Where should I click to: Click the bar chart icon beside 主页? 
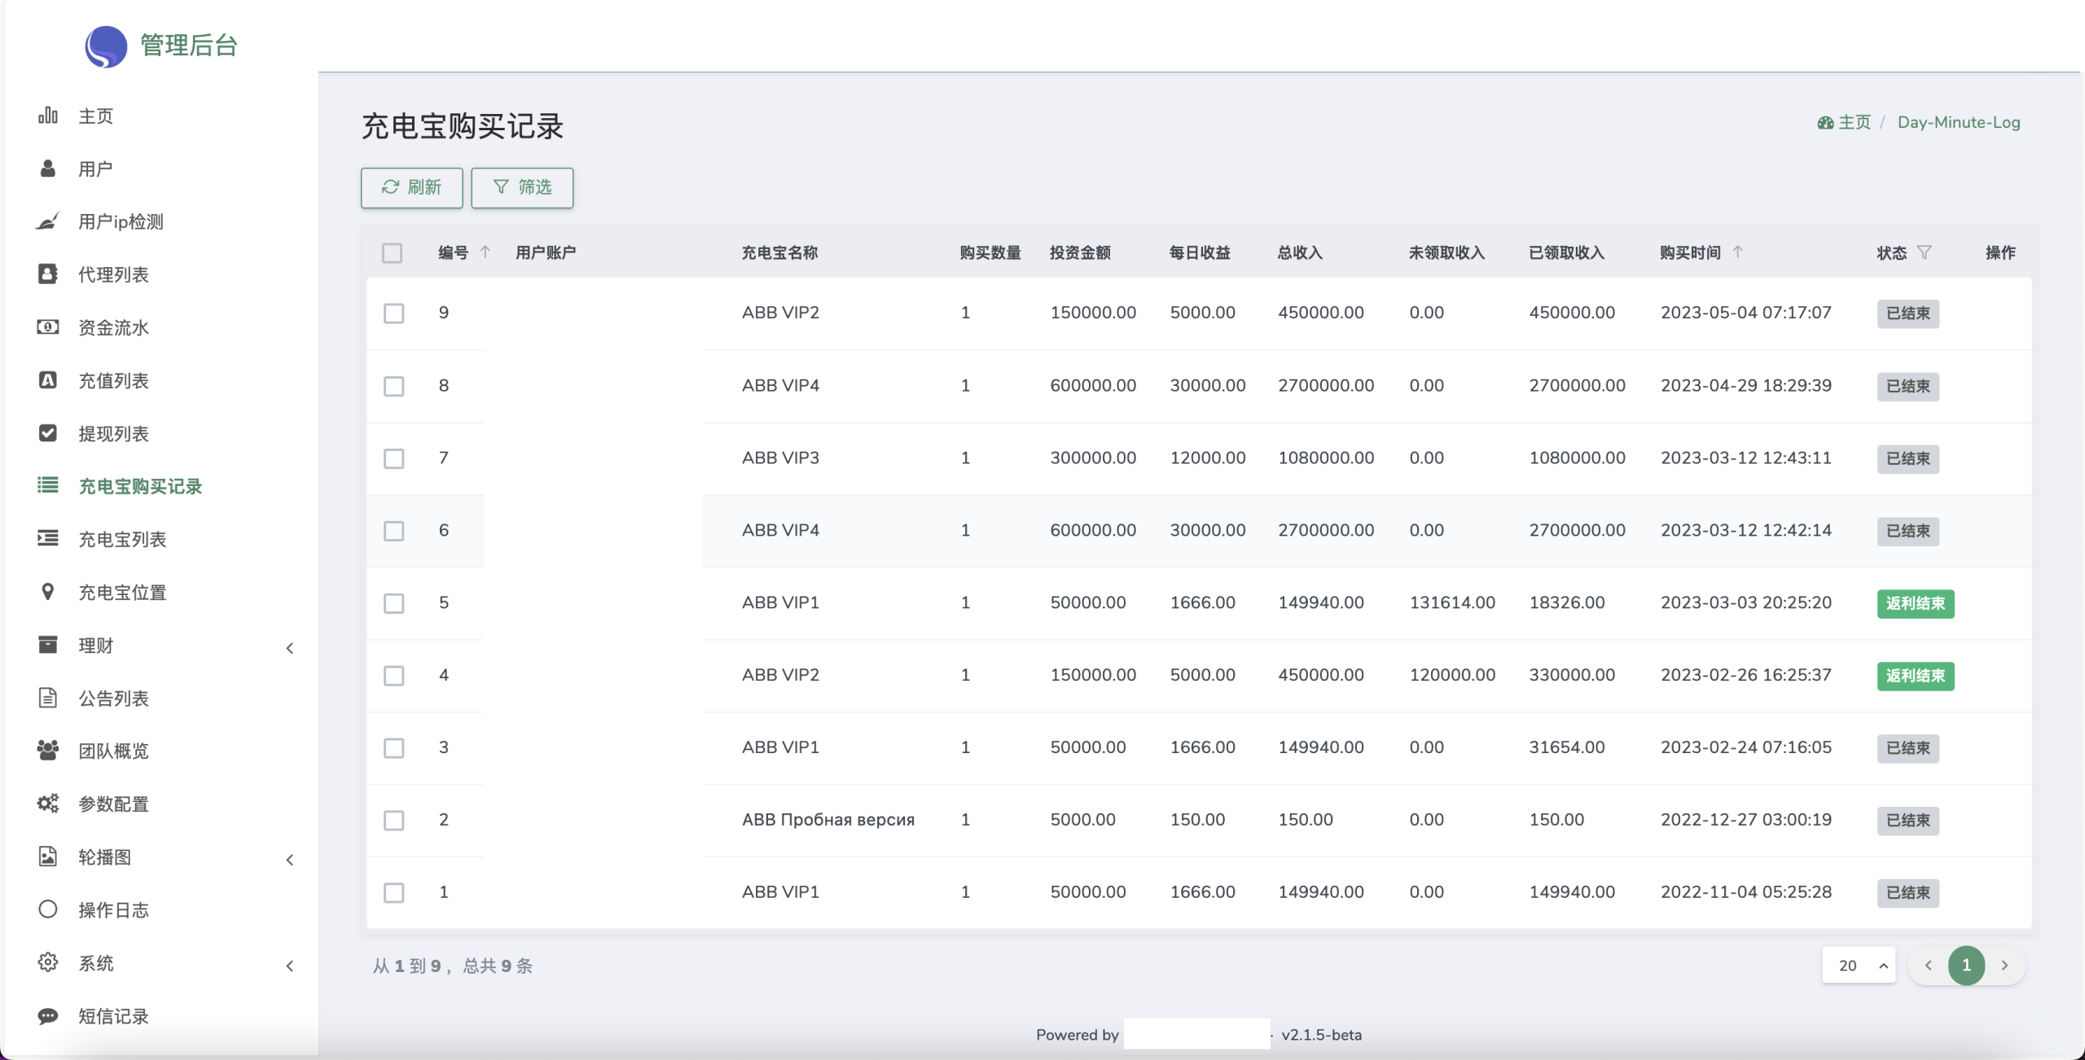48,116
